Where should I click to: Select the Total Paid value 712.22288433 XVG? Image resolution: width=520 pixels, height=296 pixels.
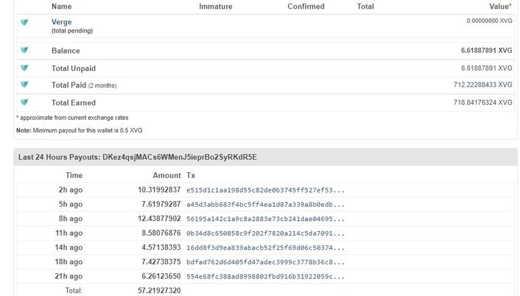(x=483, y=84)
